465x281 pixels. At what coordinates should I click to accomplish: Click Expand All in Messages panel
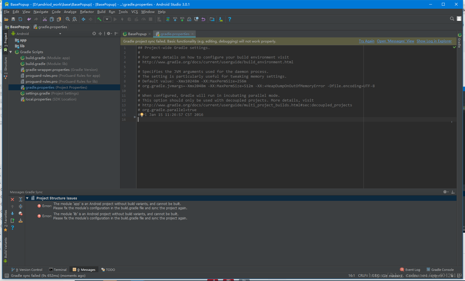[x=21, y=199]
